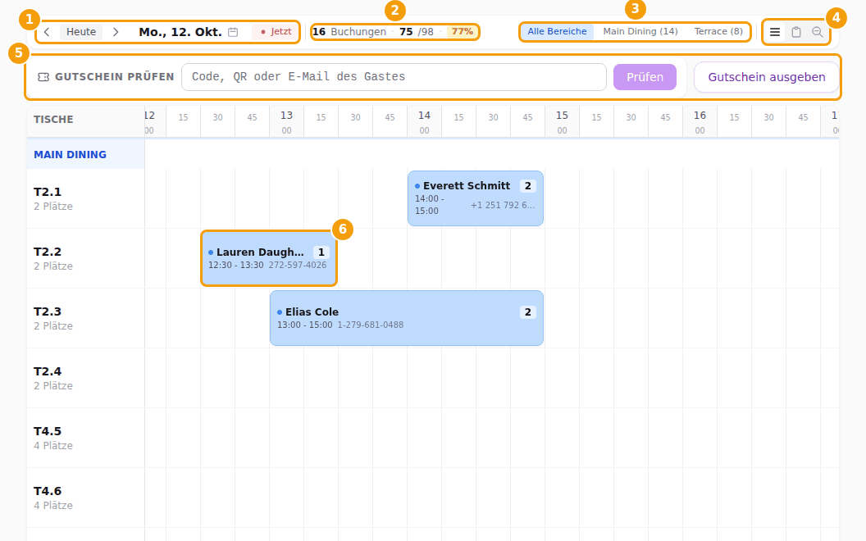Open the calendar date picker icon

point(233,32)
